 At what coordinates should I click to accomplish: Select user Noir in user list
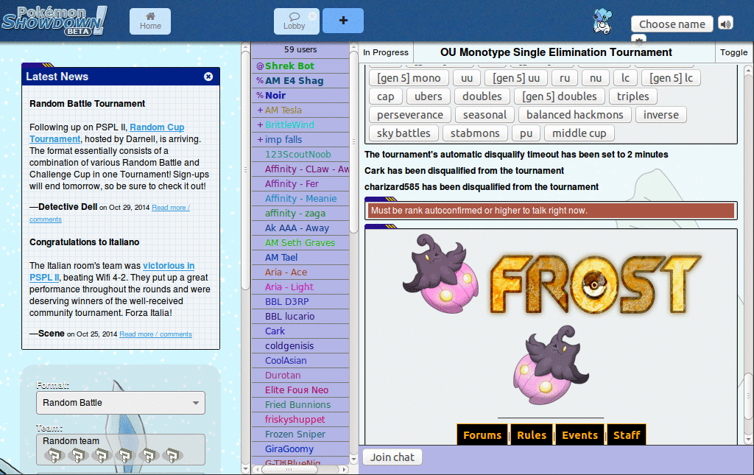(x=300, y=95)
